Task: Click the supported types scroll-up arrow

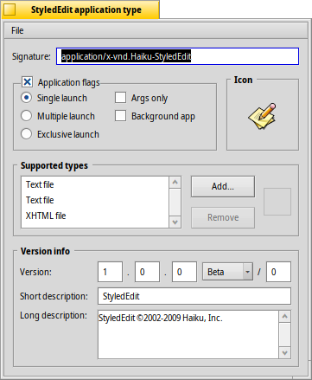Action: (x=175, y=183)
